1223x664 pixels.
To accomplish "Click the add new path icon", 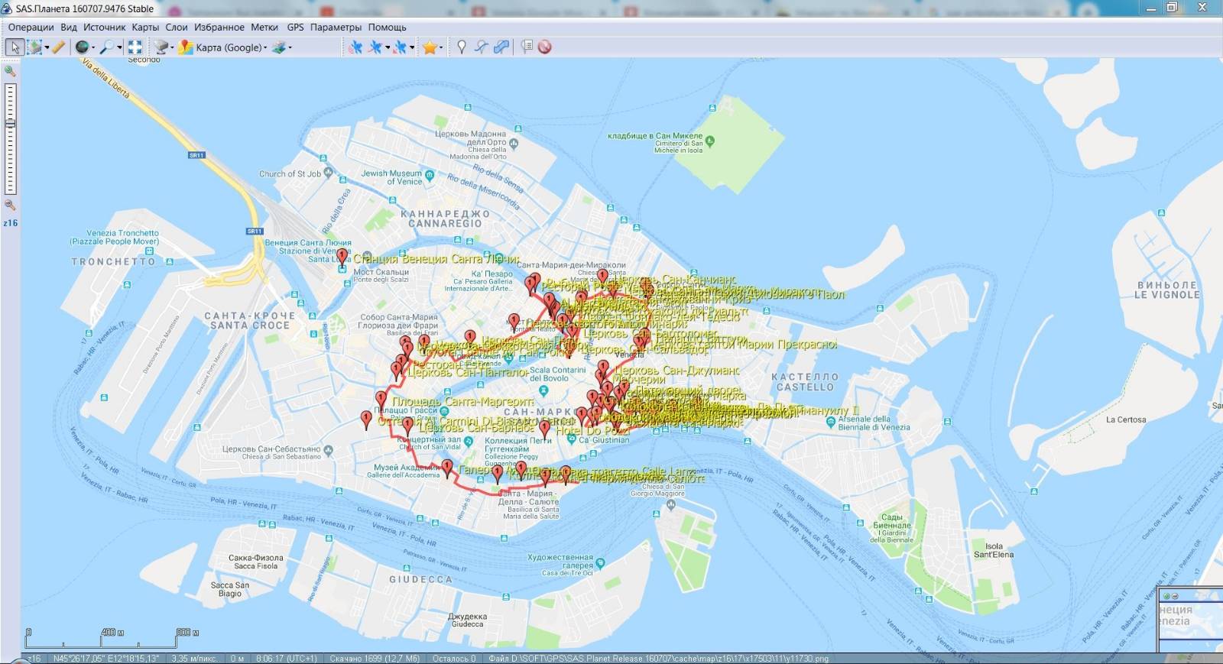I will (481, 47).
